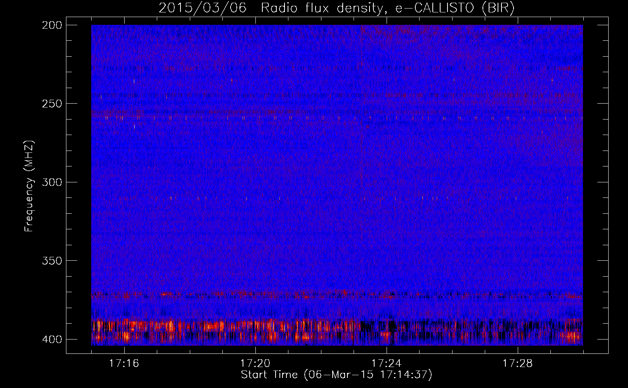Click the 400 frequency tick label
The image size is (628, 388).
coord(52,339)
